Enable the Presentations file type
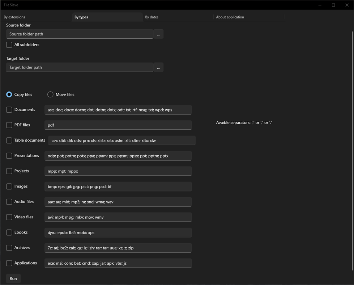 point(9,156)
